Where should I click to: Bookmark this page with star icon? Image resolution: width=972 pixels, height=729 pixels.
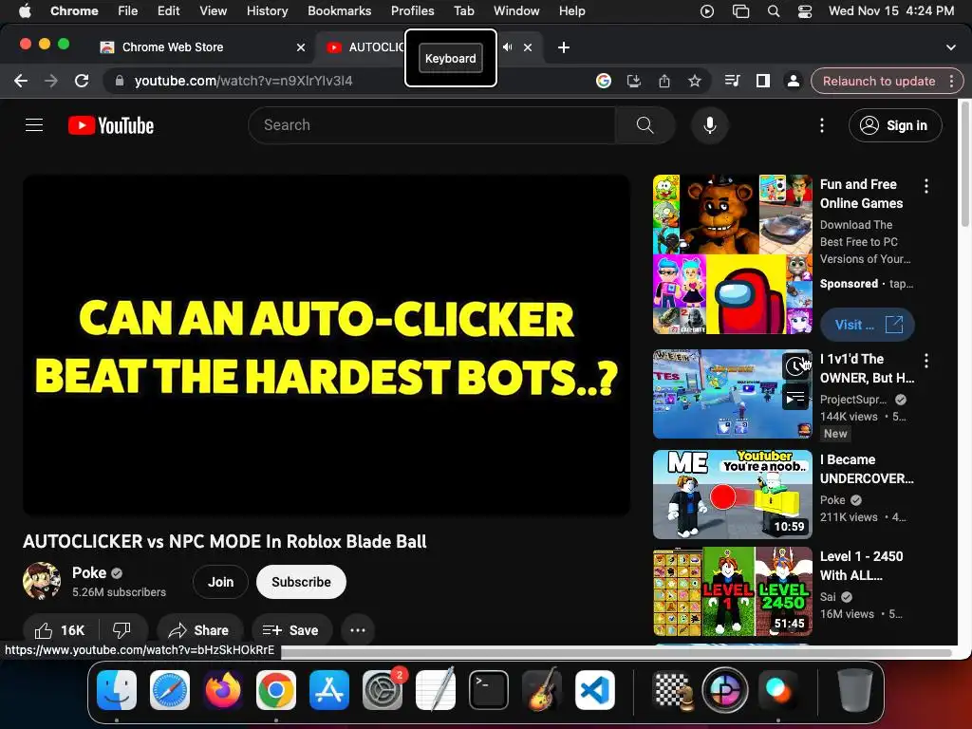pos(694,81)
